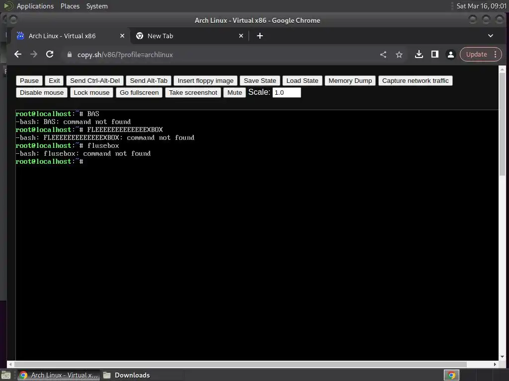Image resolution: width=509 pixels, height=381 pixels.
Task: Click the scroll left arrow
Action: 10,365
